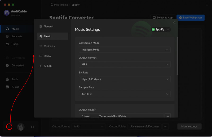
Task: Click the music note icon in settings
Action: point(41,36)
